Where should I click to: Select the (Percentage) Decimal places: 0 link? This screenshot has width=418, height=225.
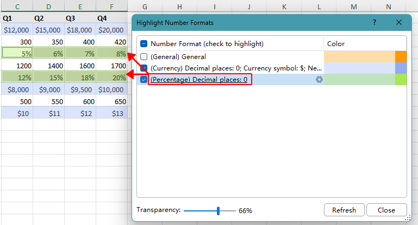tap(199, 80)
